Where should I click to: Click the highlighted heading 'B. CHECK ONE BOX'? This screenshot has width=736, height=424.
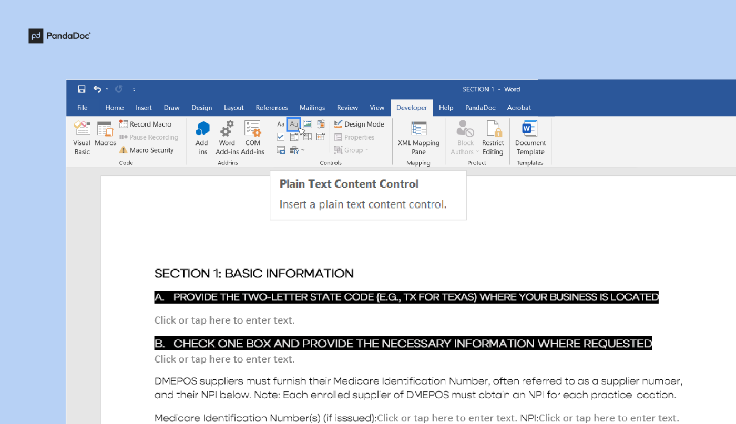click(x=403, y=344)
